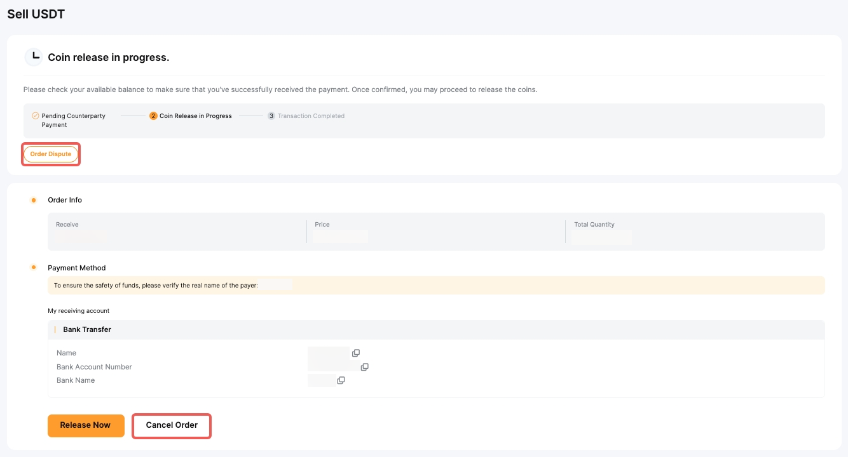Click the payer real name safety notice

pyautogui.click(x=156, y=286)
